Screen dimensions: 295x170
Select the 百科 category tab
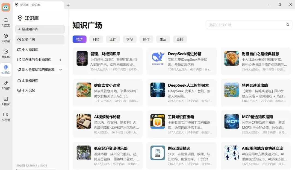[x=180, y=39]
